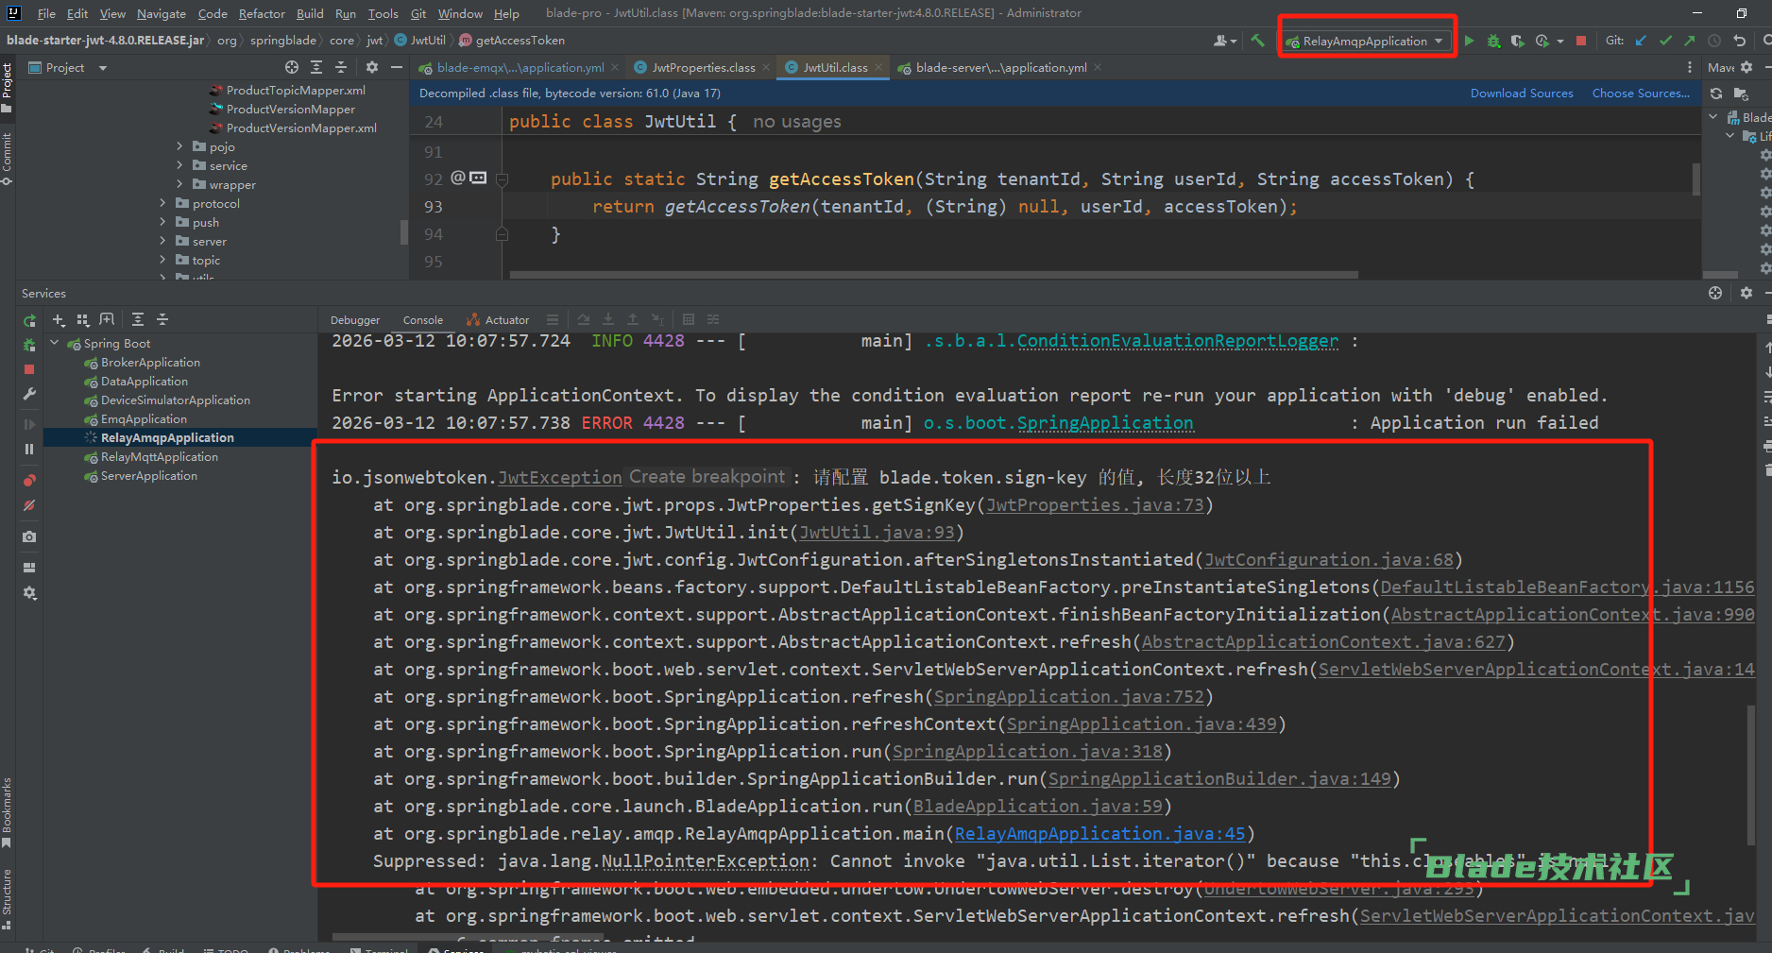Open the Refactor menu

tap(262, 13)
